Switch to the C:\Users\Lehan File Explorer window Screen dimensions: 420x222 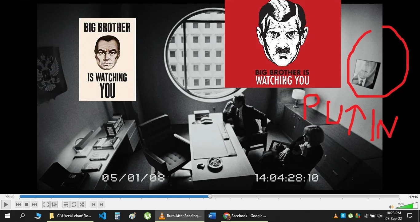pos(70,216)
